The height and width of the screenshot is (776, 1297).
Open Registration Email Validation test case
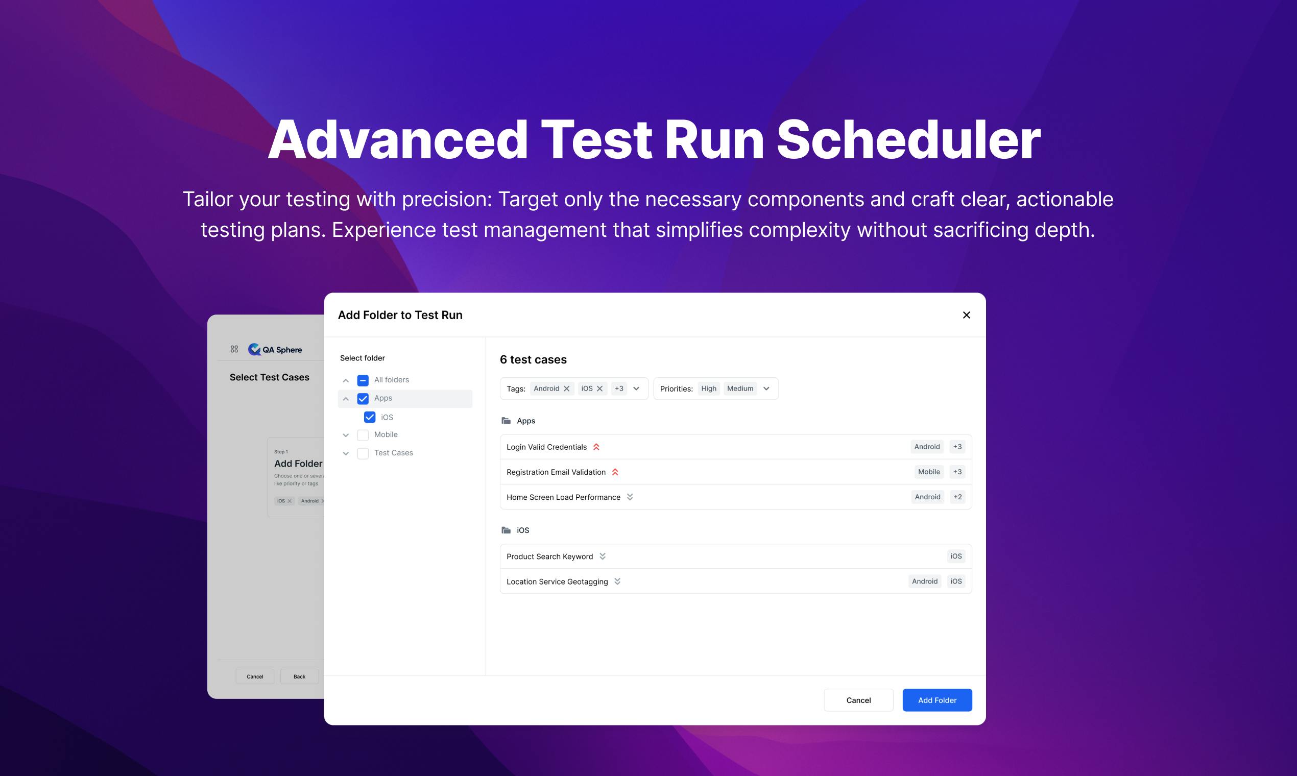coord(736,472)
